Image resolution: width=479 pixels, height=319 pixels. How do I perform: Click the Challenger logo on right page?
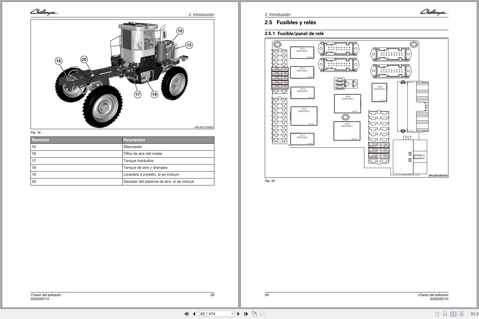(434, 12)
